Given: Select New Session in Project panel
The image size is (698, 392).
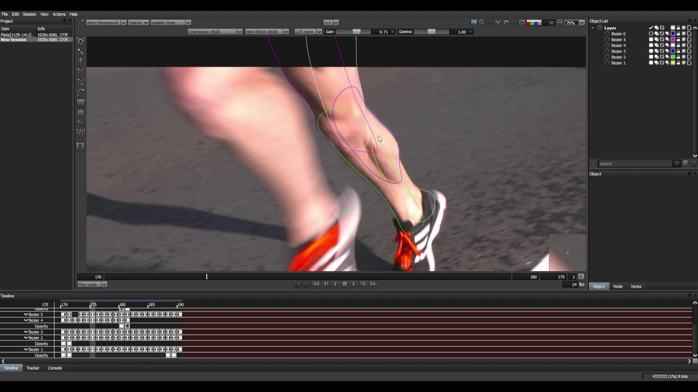Looking at the screenshot, I should pyautogui.click(x=14, y=40).
